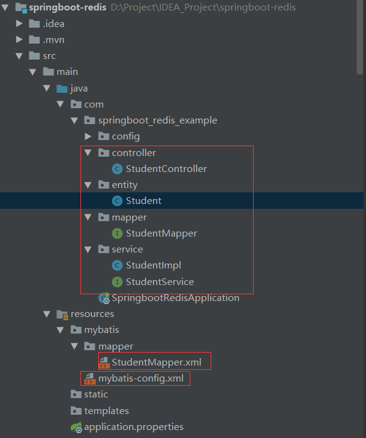Click the config package icon

click(x=104, y=136)
